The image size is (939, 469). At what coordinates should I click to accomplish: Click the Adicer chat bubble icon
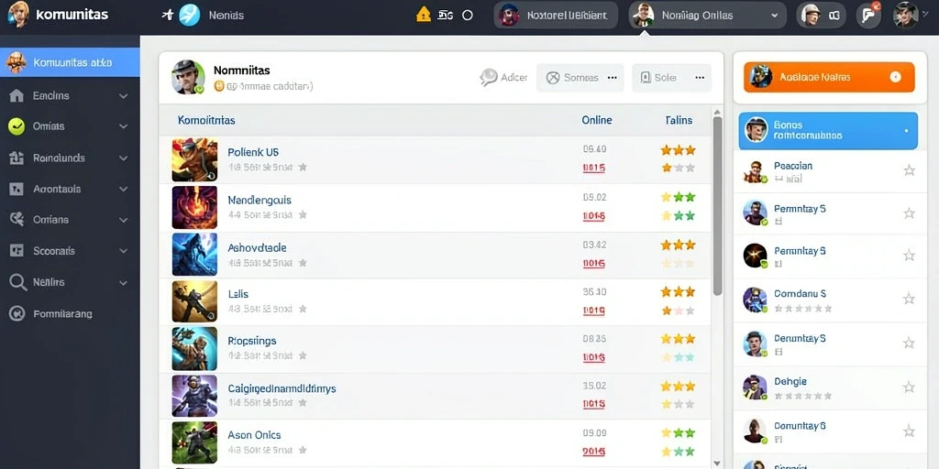point(489,77)
